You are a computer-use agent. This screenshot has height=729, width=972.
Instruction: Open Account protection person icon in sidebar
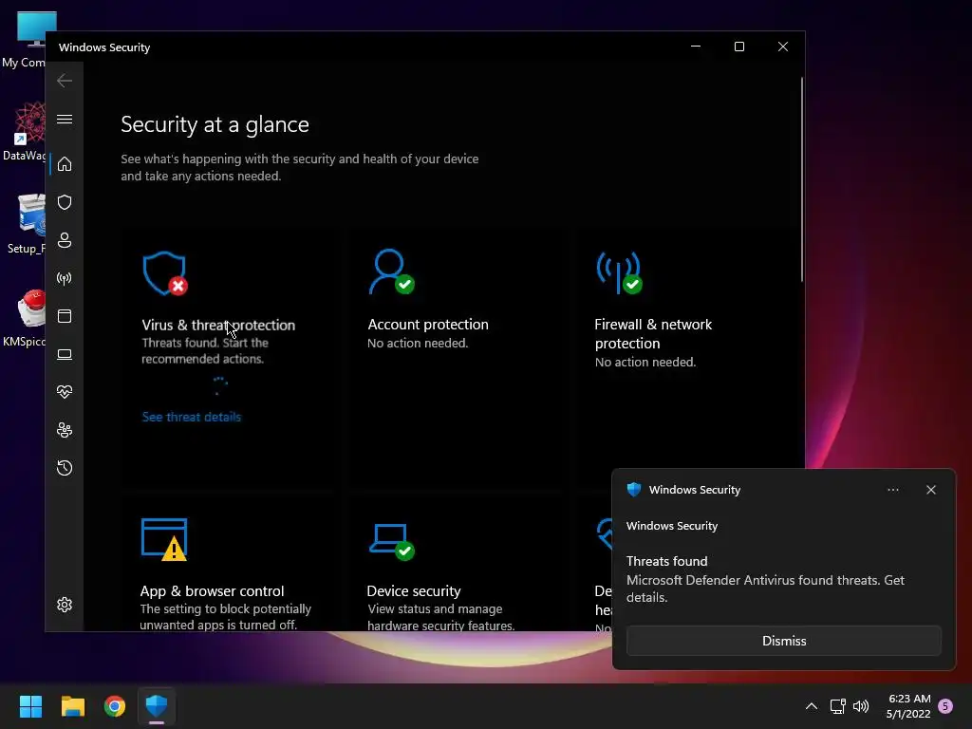[x=65, y=240]
